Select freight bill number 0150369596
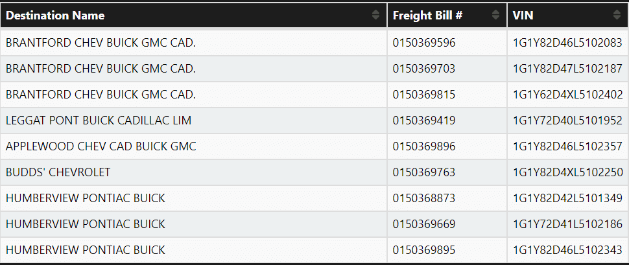This screenshot has height=265, width=629. click(x=424, y=43)
